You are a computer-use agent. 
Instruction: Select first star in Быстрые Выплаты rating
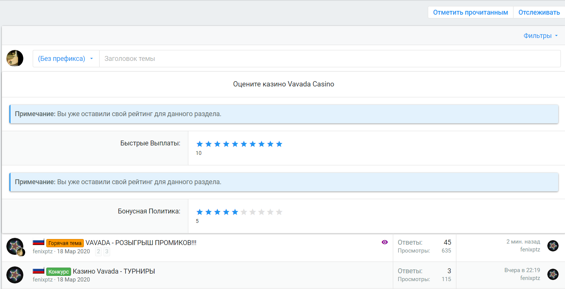(200, 144)
